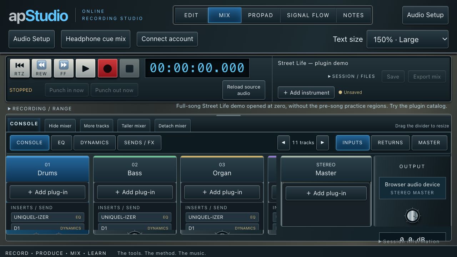Open the PROPAD tab
457x257 pixels.
261,15
